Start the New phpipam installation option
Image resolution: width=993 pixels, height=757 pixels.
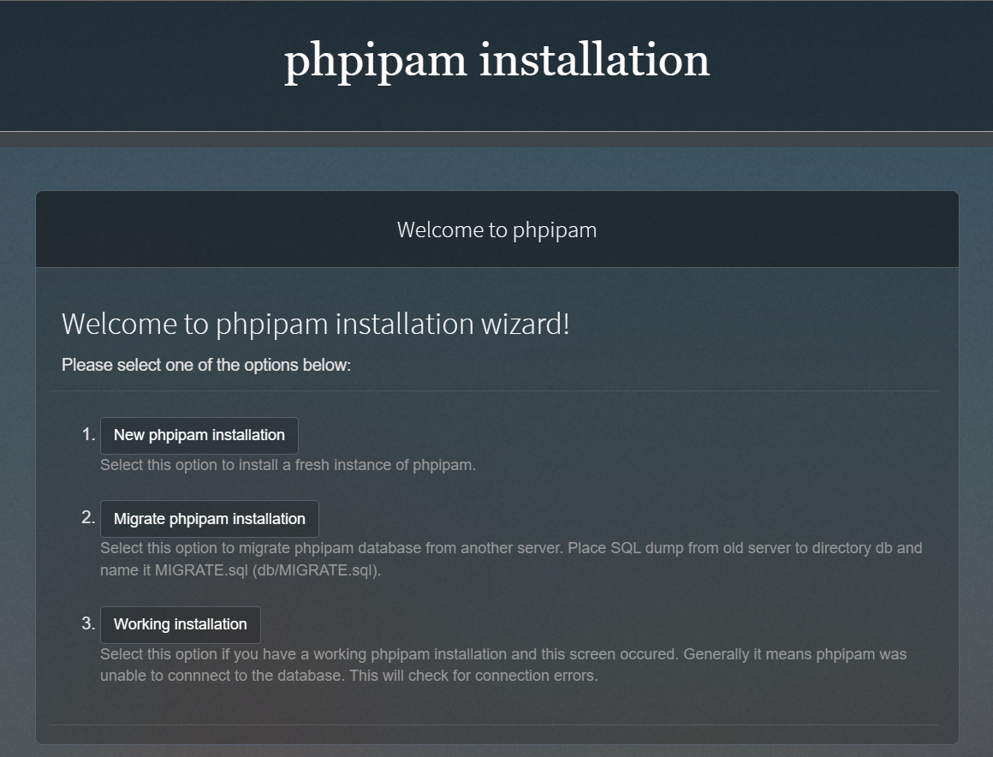tap(199, 435)
